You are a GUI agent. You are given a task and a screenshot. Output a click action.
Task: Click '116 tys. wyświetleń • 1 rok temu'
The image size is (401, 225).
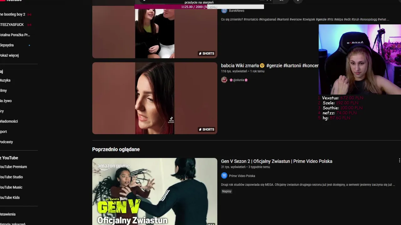click(243, 71)
